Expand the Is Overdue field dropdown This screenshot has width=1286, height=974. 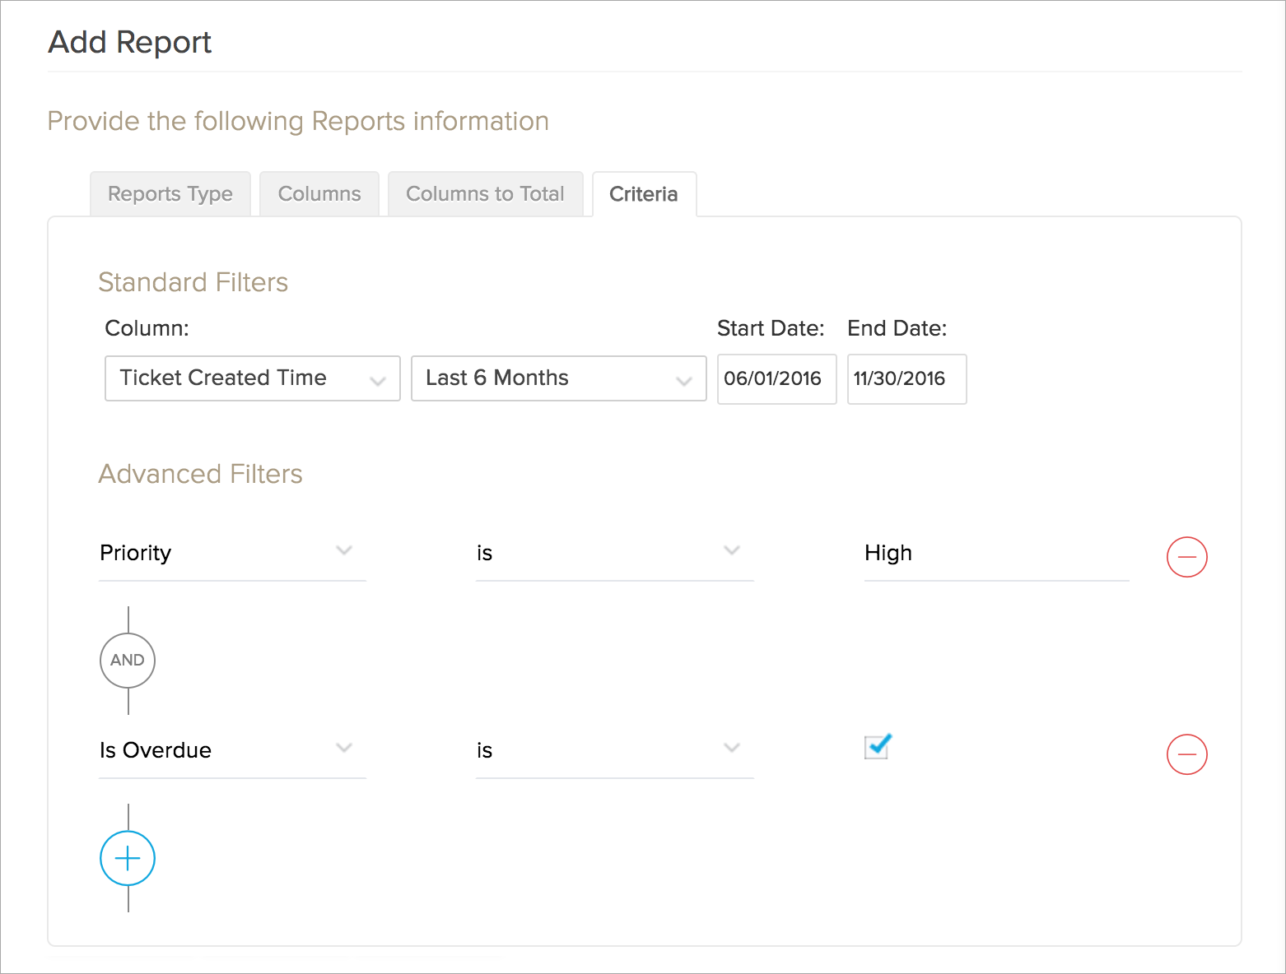tap(231, 750)
